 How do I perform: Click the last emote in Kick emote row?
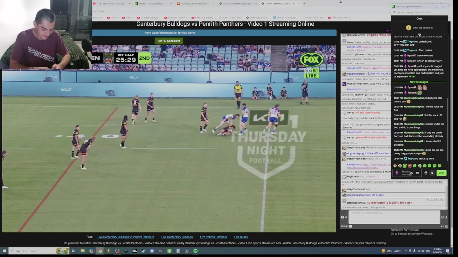439,166
